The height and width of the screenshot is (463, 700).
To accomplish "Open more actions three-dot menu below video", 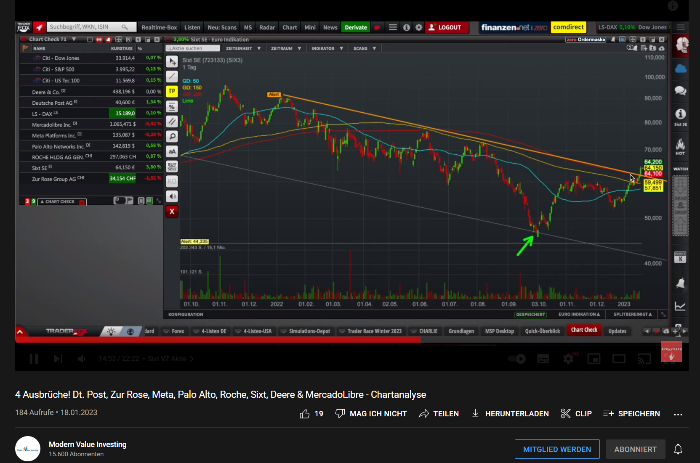I will pos(678,414).
